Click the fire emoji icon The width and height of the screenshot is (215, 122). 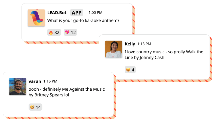coord(51,32)
